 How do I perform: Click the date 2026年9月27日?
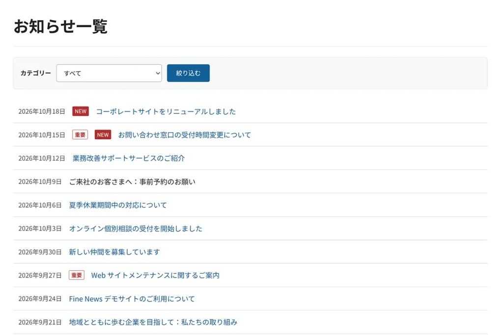[40, 276]
